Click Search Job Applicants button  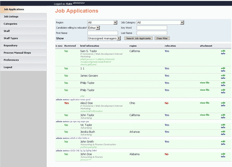coord(138,38)
